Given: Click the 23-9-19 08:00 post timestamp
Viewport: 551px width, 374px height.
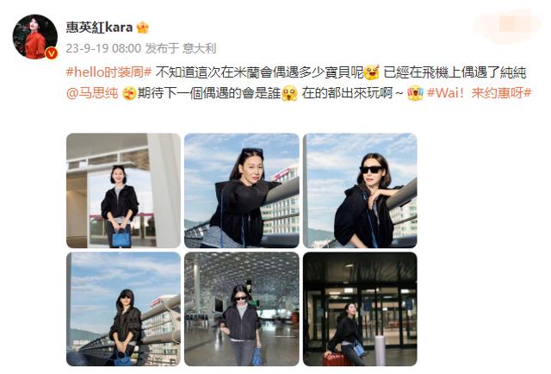Looking at the screenshot, I should pyautogui.click(x=103, y=48).
